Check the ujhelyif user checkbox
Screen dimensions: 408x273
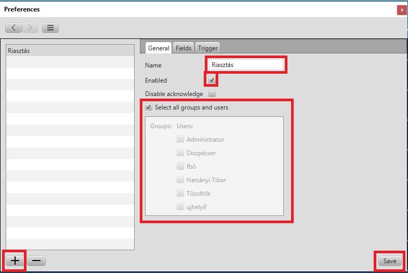pyautogui.click(x=180, y=207)
